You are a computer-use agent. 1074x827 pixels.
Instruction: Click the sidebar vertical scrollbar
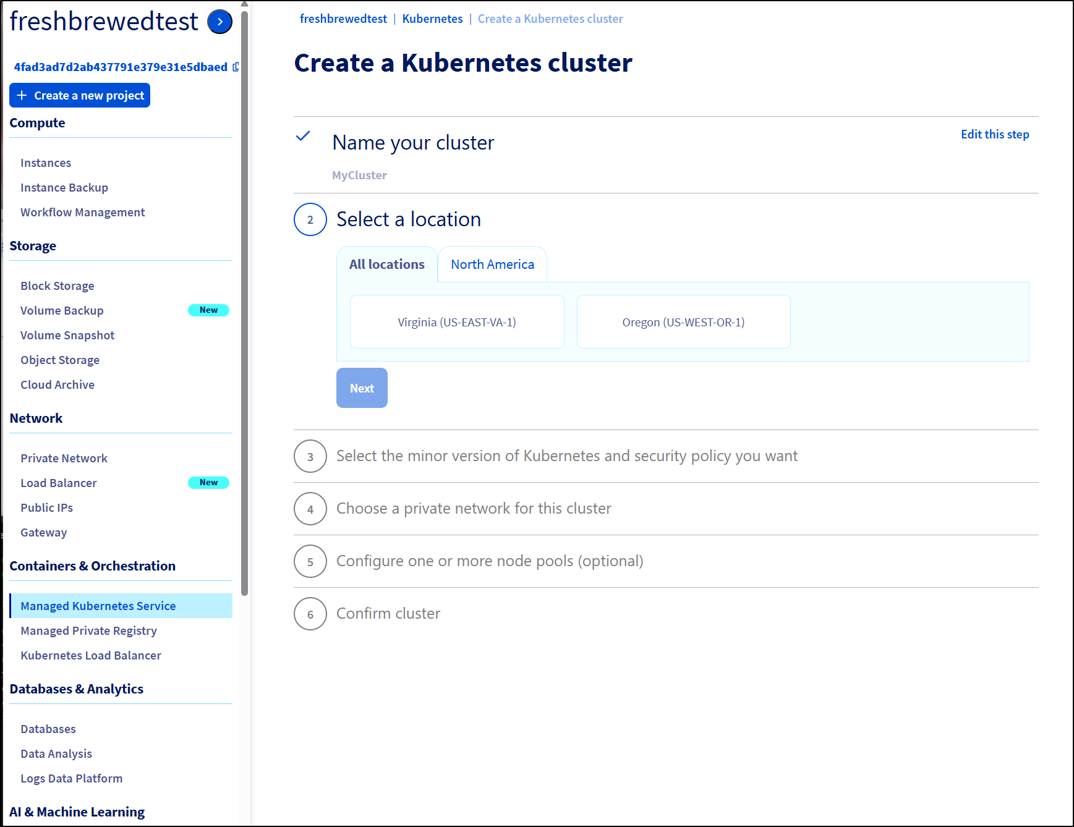coord(244,303)
